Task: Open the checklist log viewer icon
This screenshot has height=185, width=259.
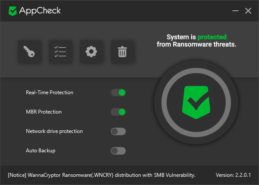Action: 60,52
